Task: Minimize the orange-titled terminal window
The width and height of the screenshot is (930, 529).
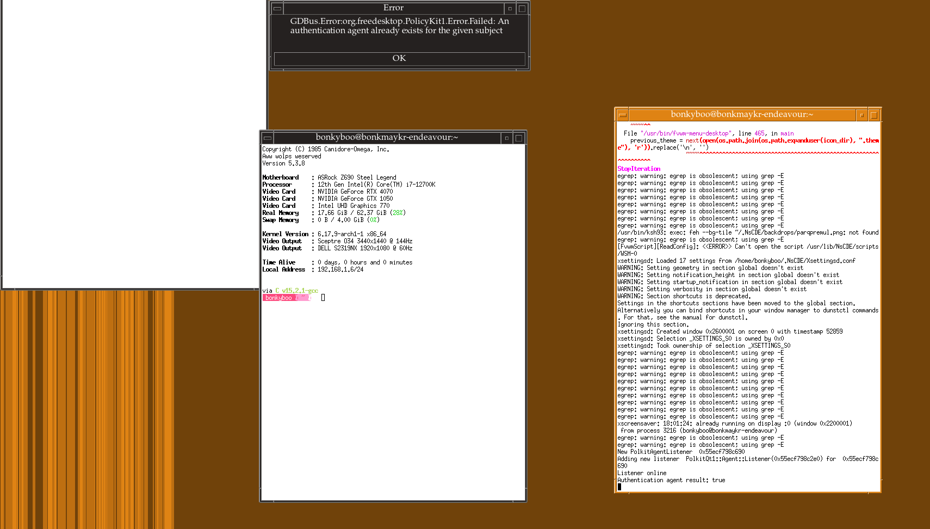Action: [x=861, y=115]
